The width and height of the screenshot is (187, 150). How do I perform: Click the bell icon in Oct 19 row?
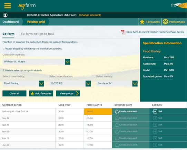click(117, 125)
